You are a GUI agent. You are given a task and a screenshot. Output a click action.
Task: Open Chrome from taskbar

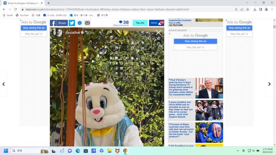pos(125,151)
